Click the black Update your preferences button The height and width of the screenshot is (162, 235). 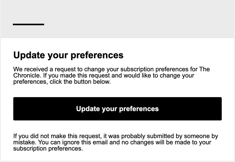coord(117,109)
